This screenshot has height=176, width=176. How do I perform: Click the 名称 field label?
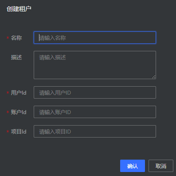click(x=16, y=38)
